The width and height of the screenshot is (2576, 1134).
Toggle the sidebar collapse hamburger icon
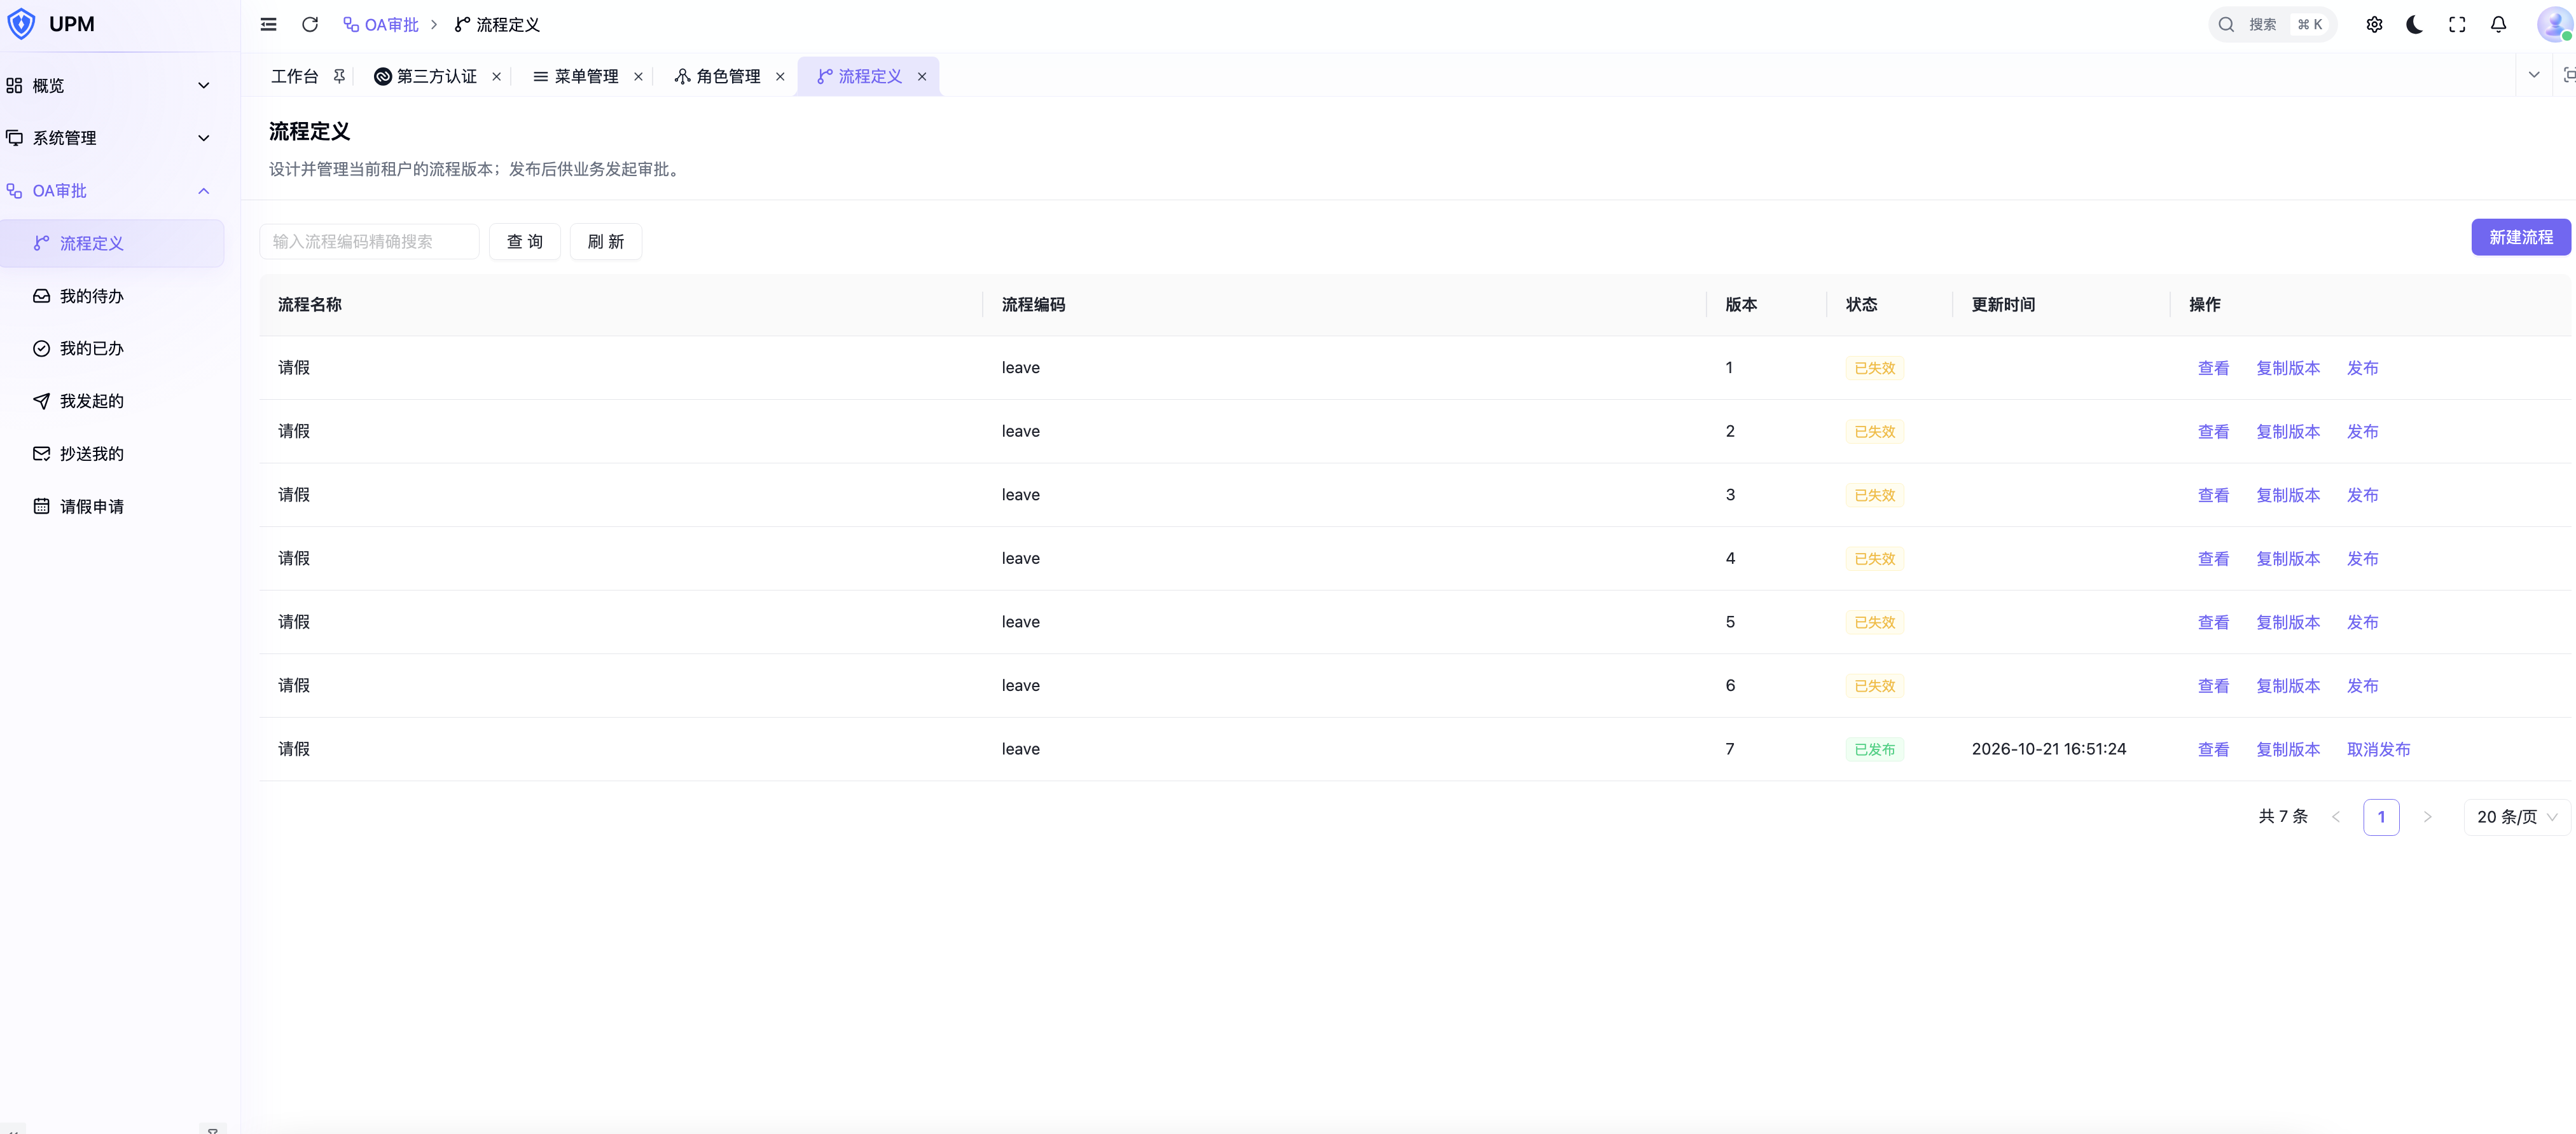pos(268,24)
